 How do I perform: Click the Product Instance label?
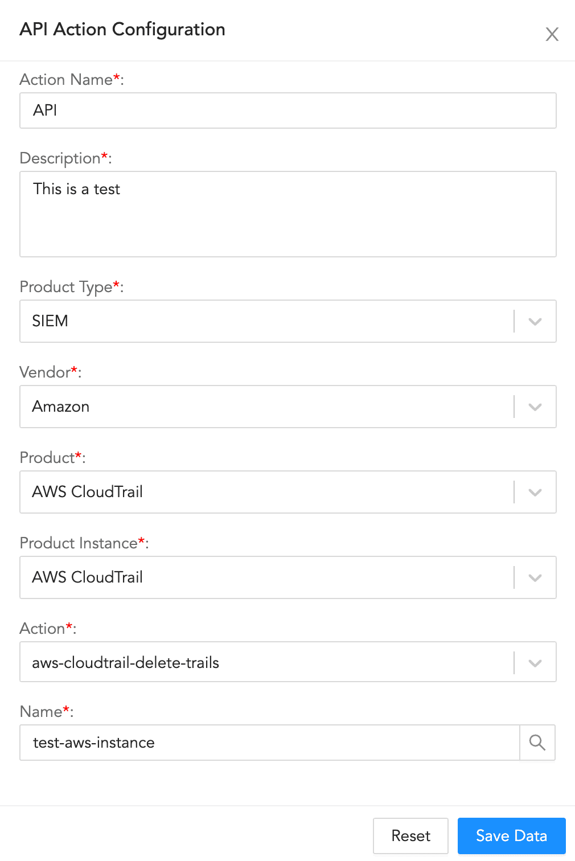[80, 543]
